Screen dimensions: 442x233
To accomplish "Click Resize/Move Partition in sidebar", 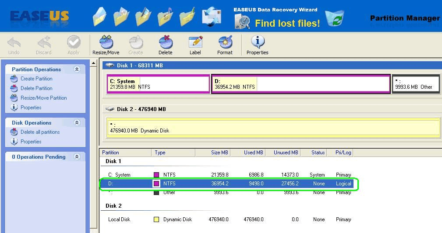I will pyautogui.click(x=44, y=98).
